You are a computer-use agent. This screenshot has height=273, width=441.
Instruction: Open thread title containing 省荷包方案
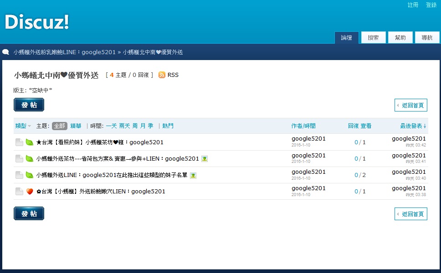tap(118, 159)
